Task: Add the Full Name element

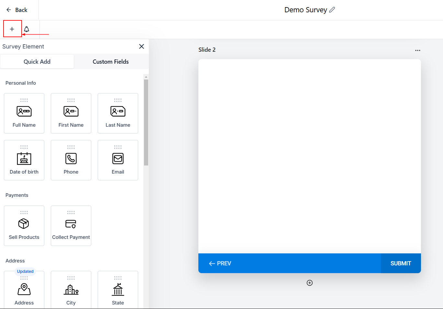Action: pyautogui.click(x=24, y=113)
